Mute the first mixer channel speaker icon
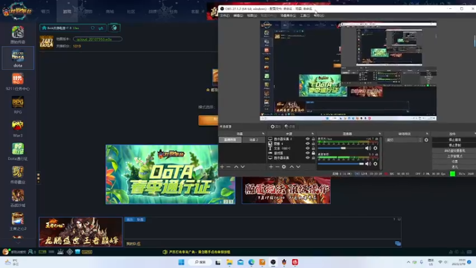The height and width of the screenshot is (268, 476). pyautogui.click(x=368, y=148)
